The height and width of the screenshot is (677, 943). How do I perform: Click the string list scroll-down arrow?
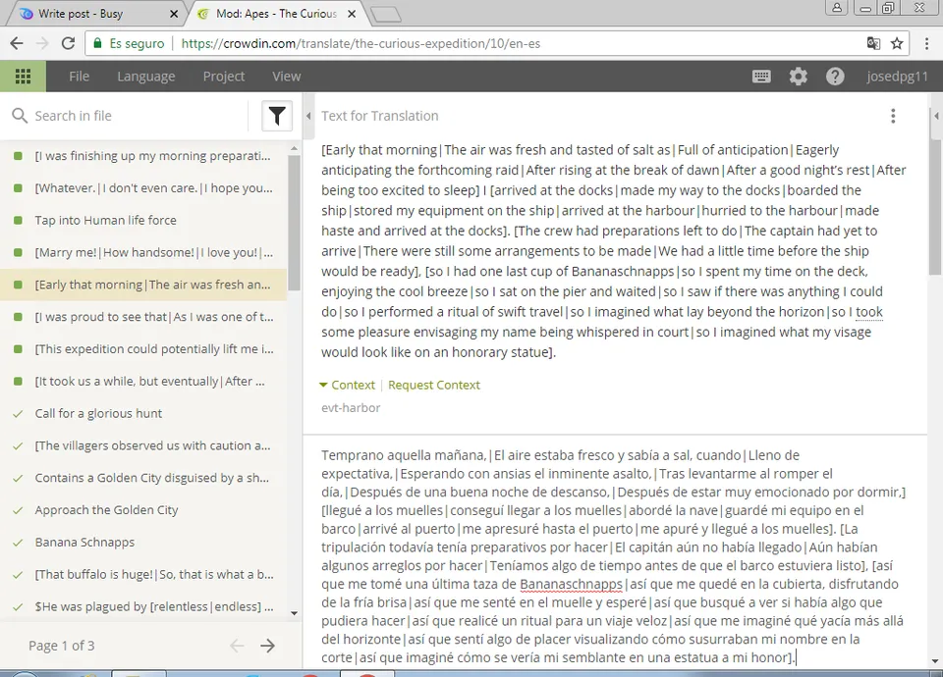(294, 613)
